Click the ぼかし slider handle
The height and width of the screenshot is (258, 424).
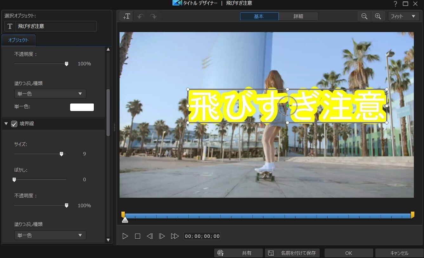[14, 180]
